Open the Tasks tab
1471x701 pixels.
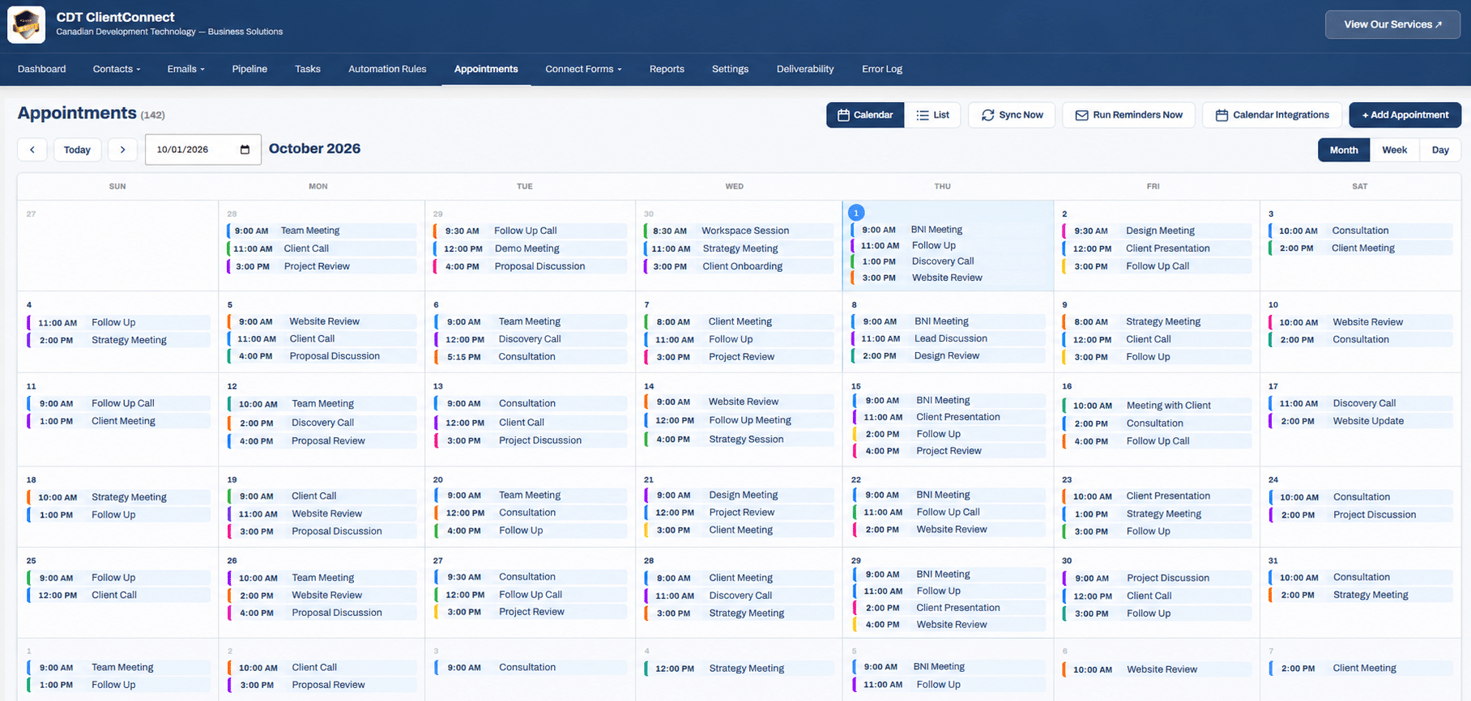click(308, 69)
